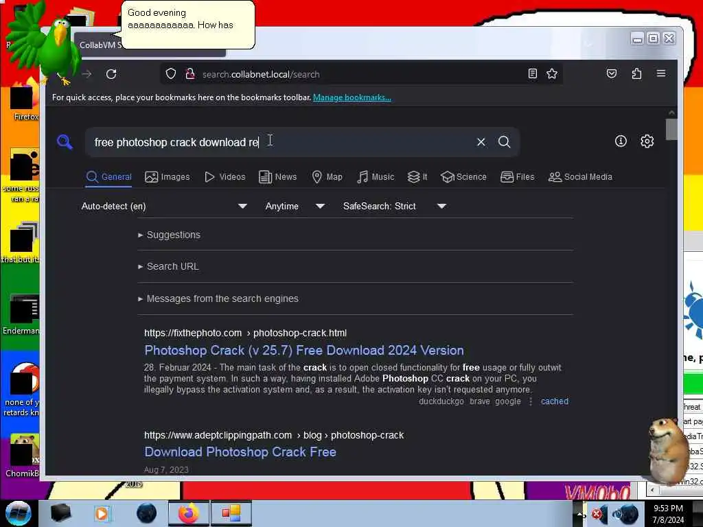This screenshot has width=703, height=527.
Task: Open the search info about icon
Action: pos(621,141)
